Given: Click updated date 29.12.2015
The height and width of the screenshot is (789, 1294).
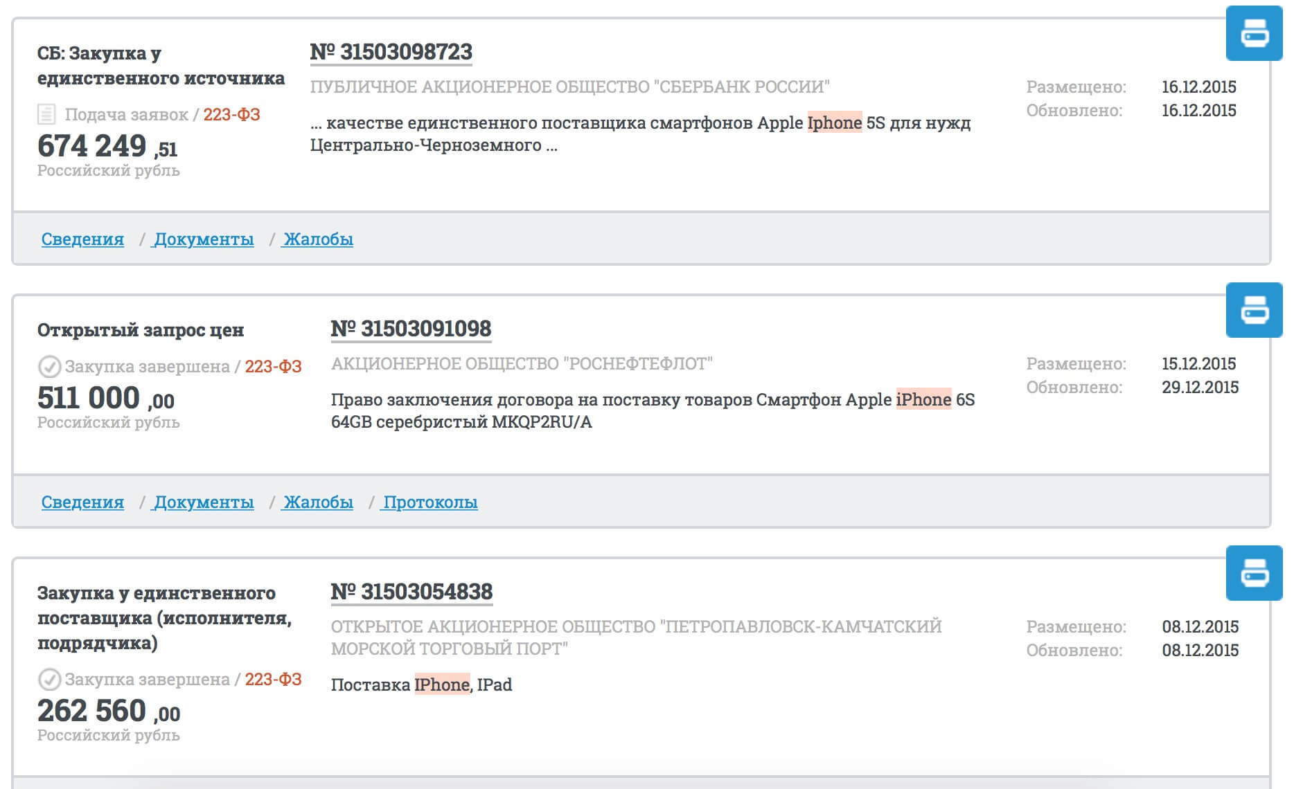Looking at the screenshot, I should pos(1200,388).
